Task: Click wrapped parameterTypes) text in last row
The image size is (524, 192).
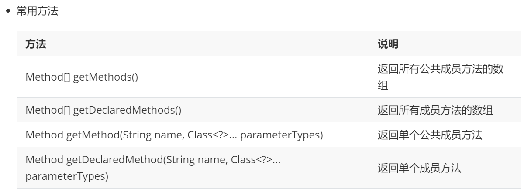Action: (67, 176)
